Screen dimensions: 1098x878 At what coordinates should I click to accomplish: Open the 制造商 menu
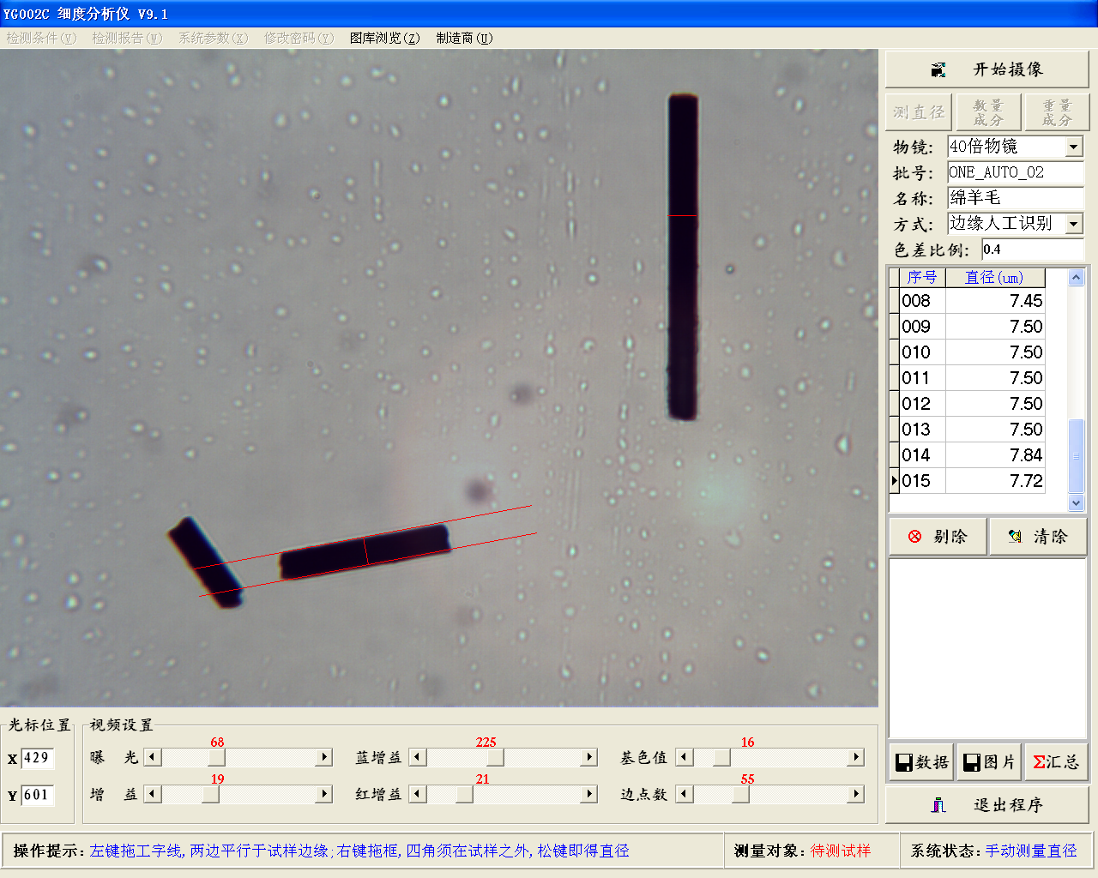pyautogui.click(x=464, y=38)
